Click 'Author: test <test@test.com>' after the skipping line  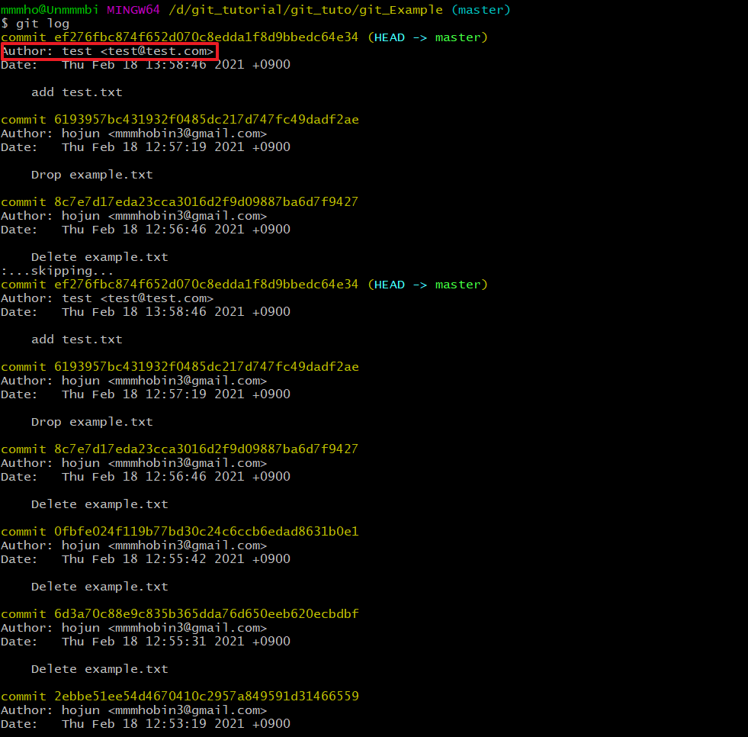(108, 298)
